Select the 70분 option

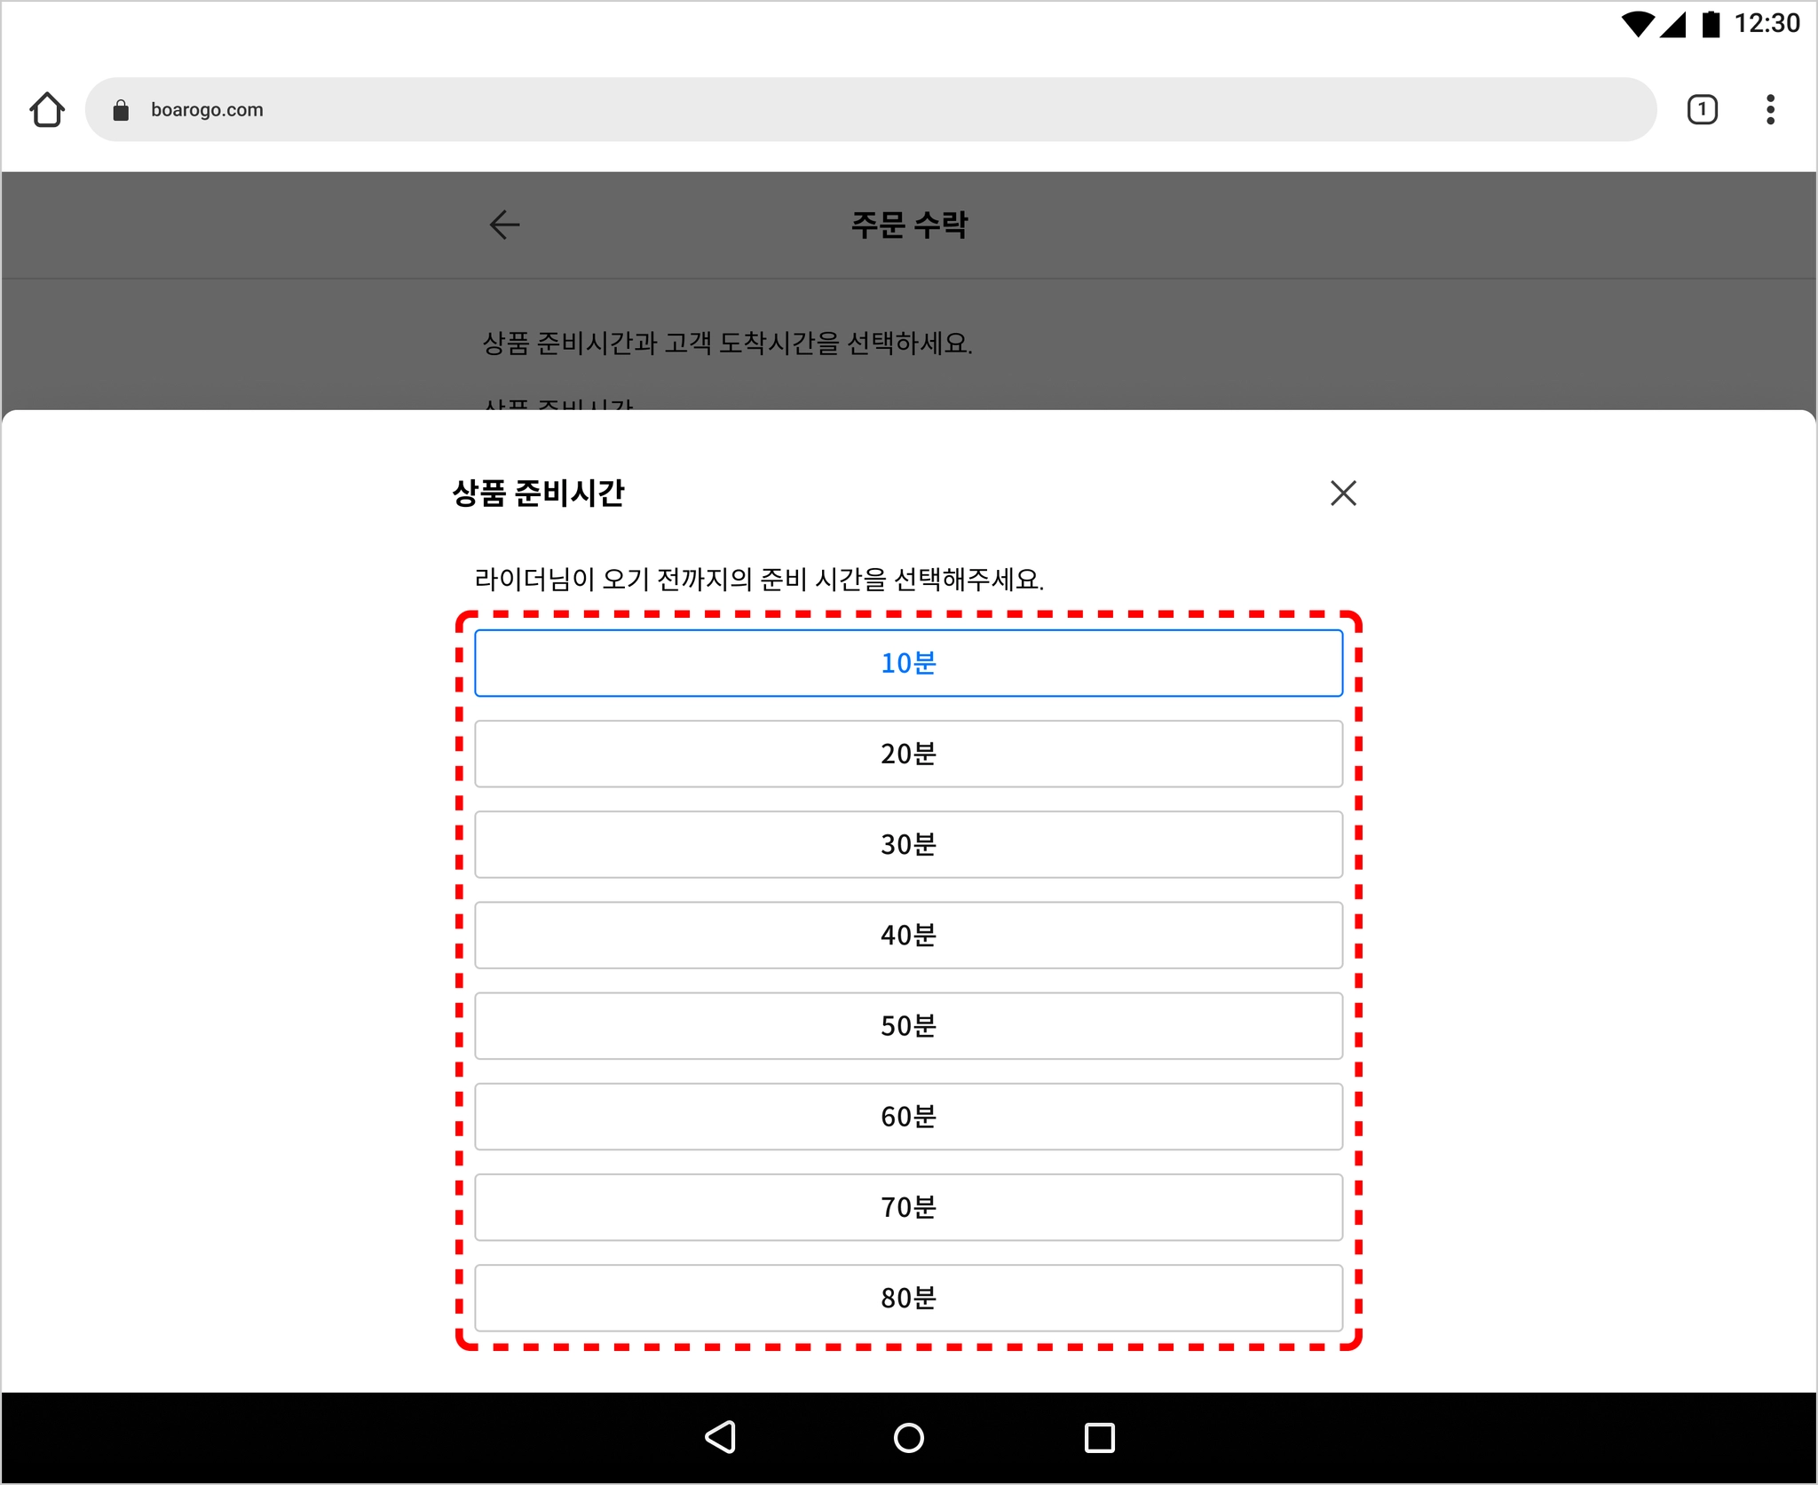pos(908,1207)
